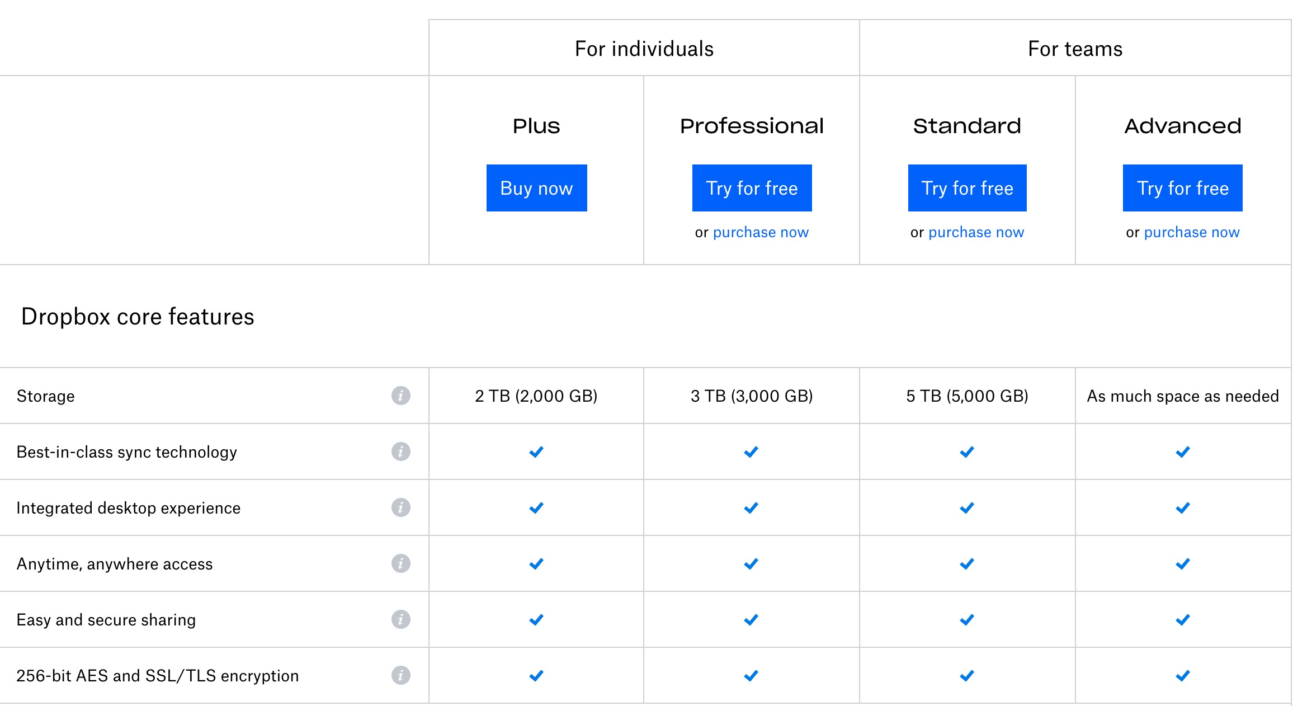Click Professional checkmark for Anytime, anywhere access
The image size is (1293, 706).
point(751,563)
